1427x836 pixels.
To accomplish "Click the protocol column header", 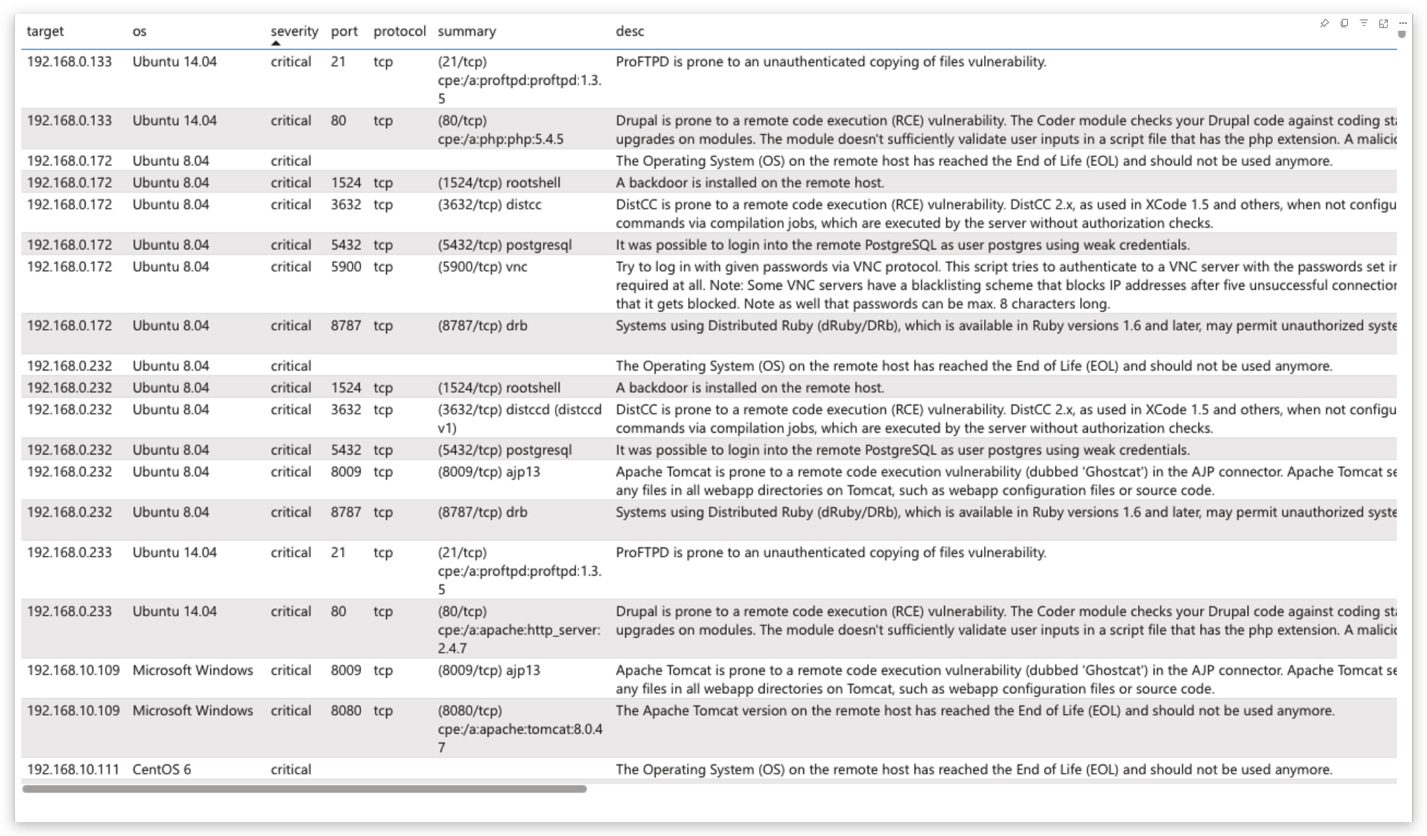I will click(x=399, y=31).
